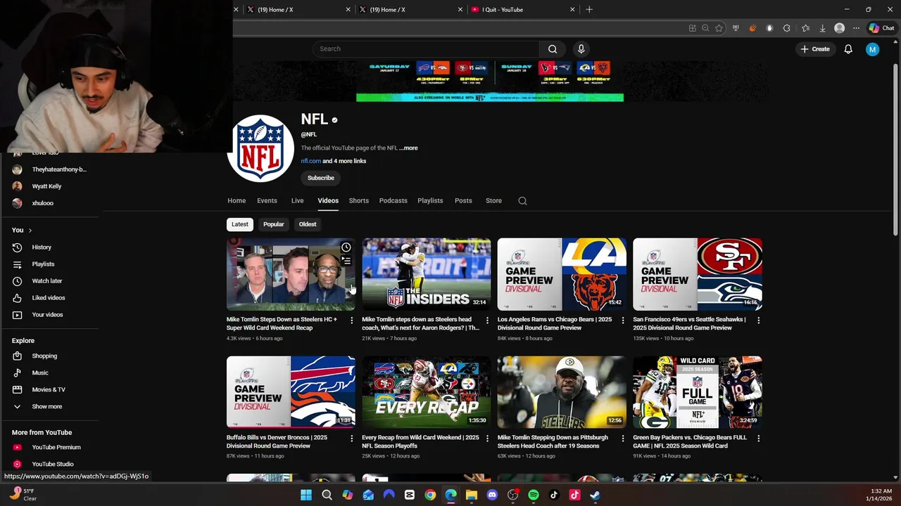Open the Events tab
Viewport: 901px width, 506px height.
(267, 201)
